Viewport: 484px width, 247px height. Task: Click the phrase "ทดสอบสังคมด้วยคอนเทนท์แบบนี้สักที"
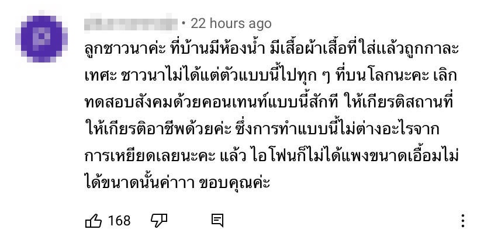(212, 103)
